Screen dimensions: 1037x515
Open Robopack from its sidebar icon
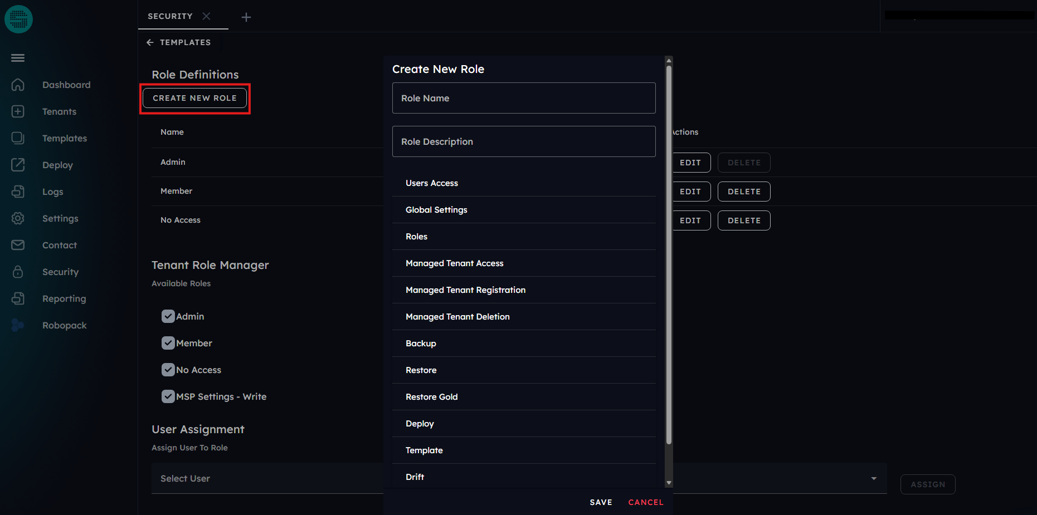pyautogui.click(x=18, y=325)
